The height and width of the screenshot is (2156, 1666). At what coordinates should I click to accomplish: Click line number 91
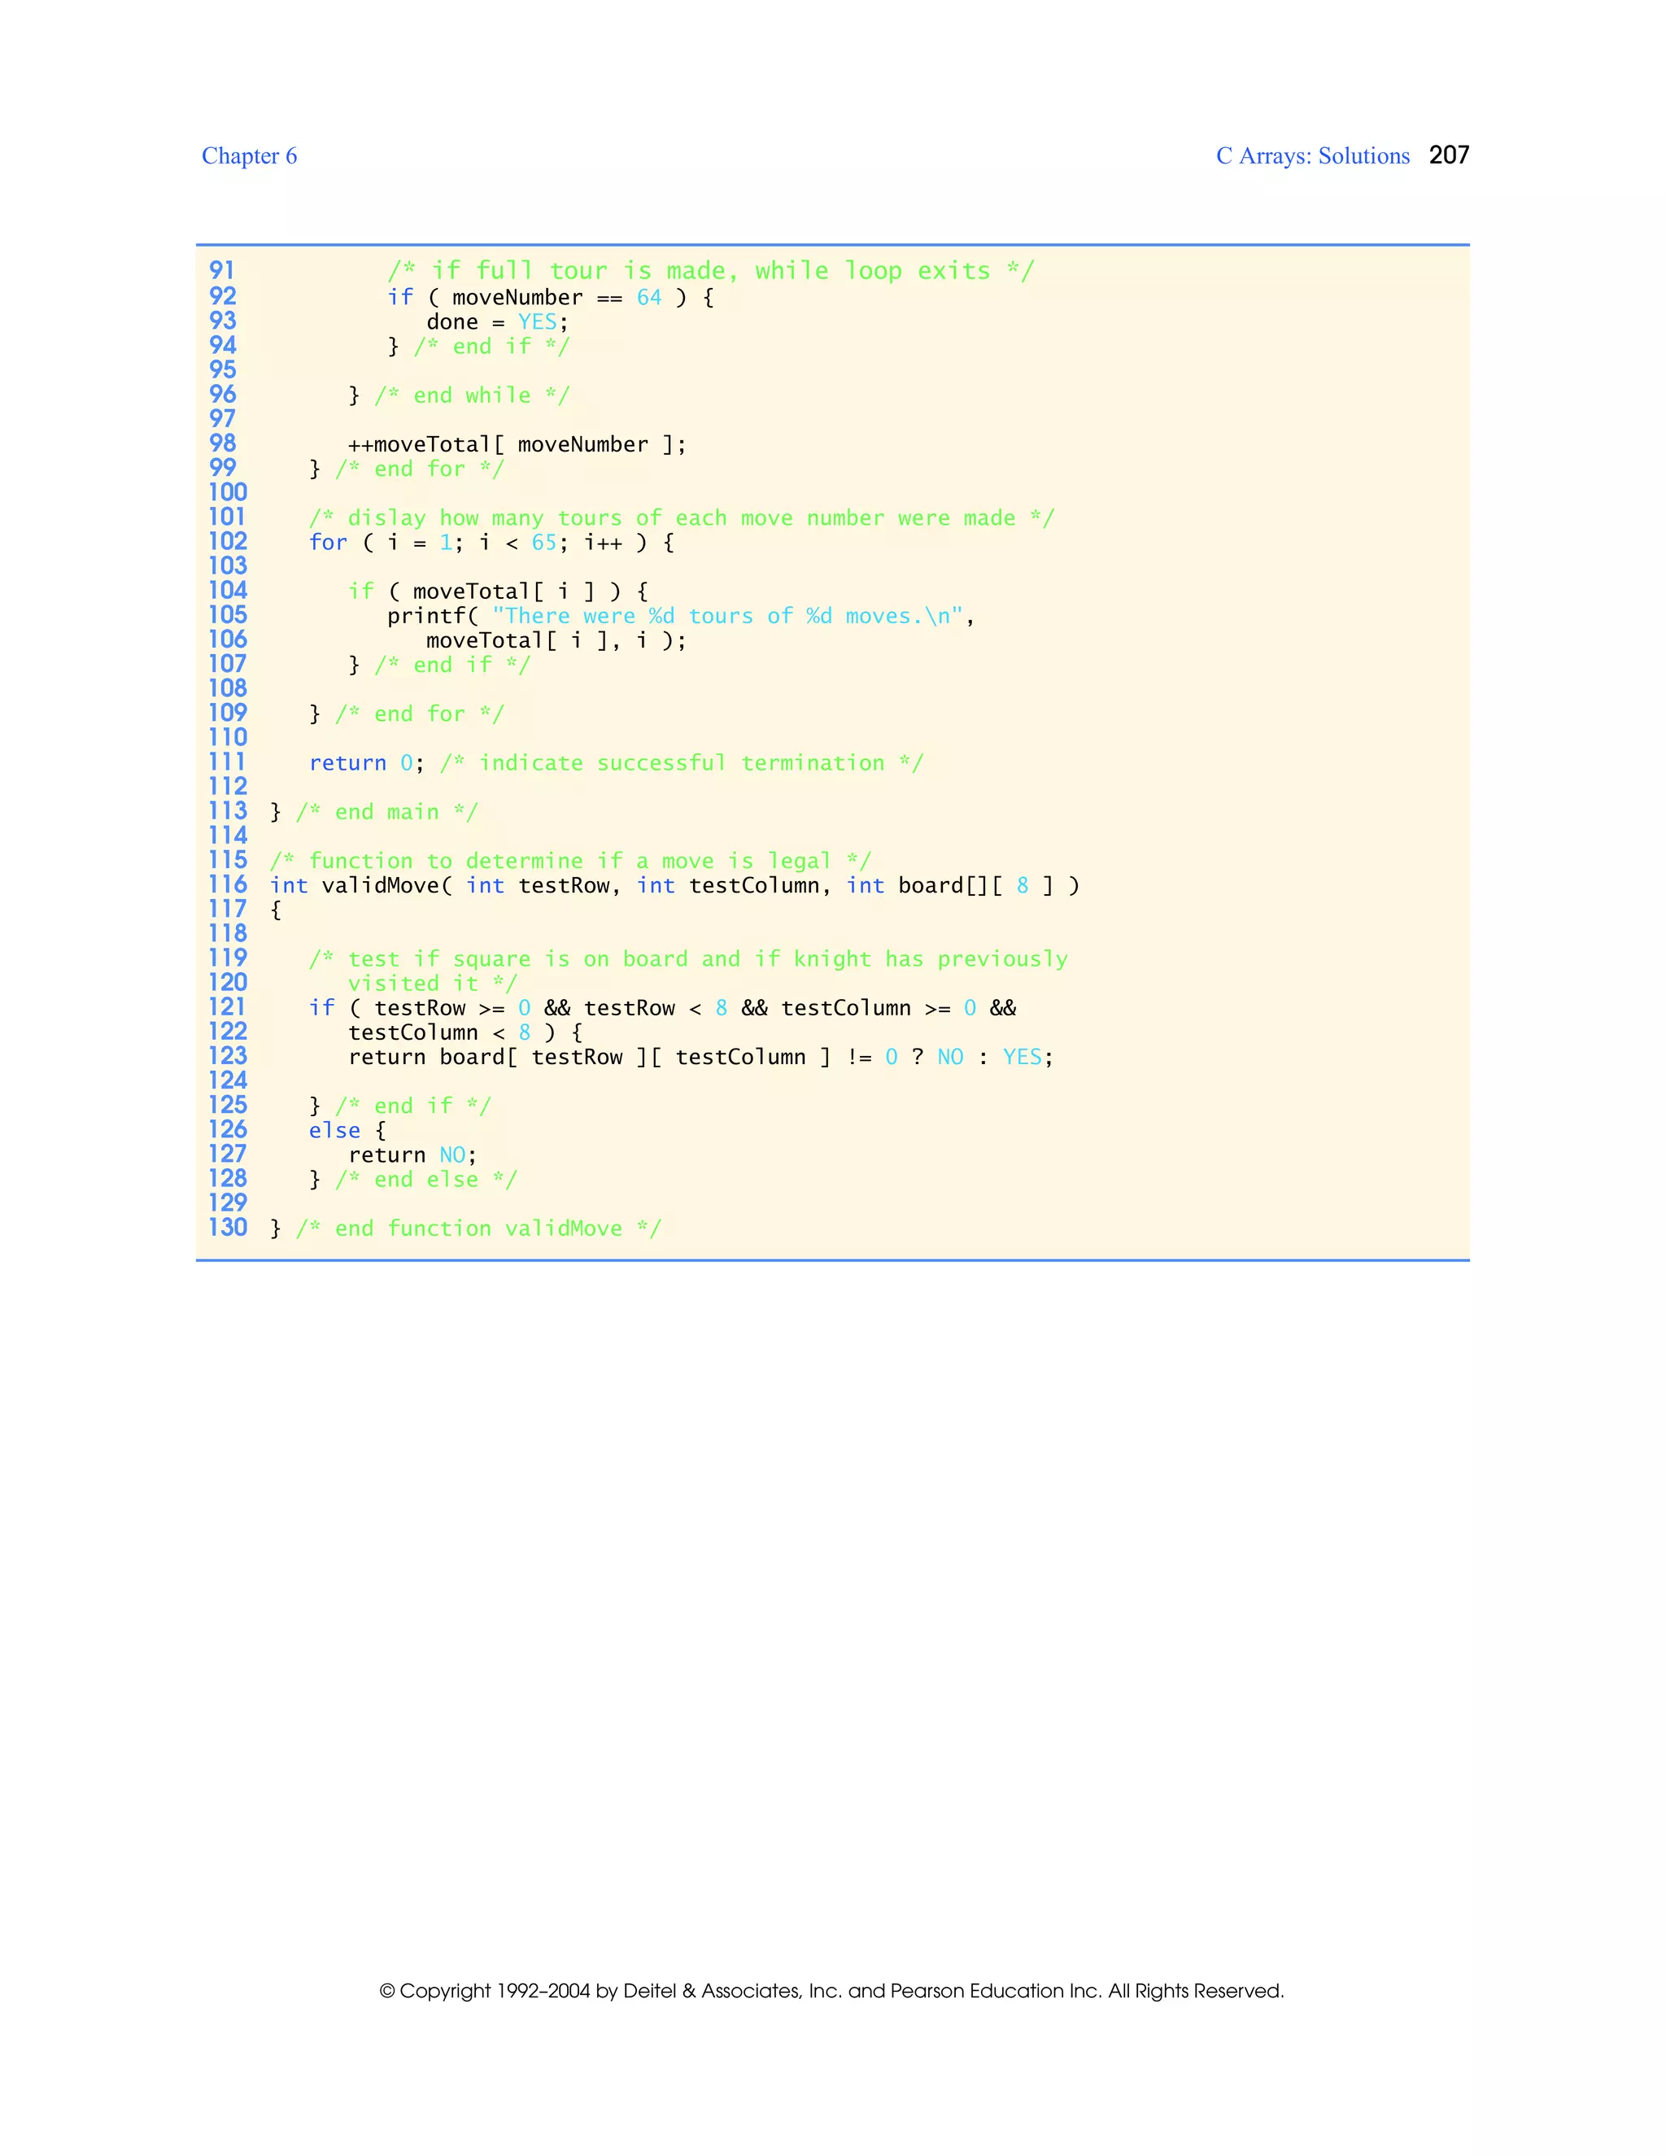(222, 270)
